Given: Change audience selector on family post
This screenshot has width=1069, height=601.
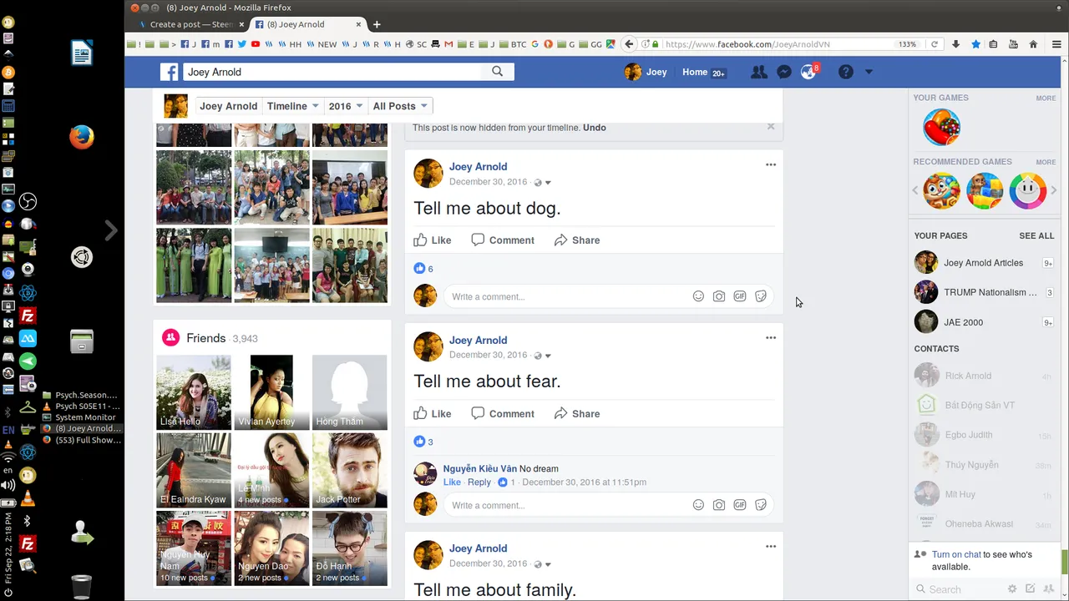Looking at the screenshot, I should [x=543, y=564].
